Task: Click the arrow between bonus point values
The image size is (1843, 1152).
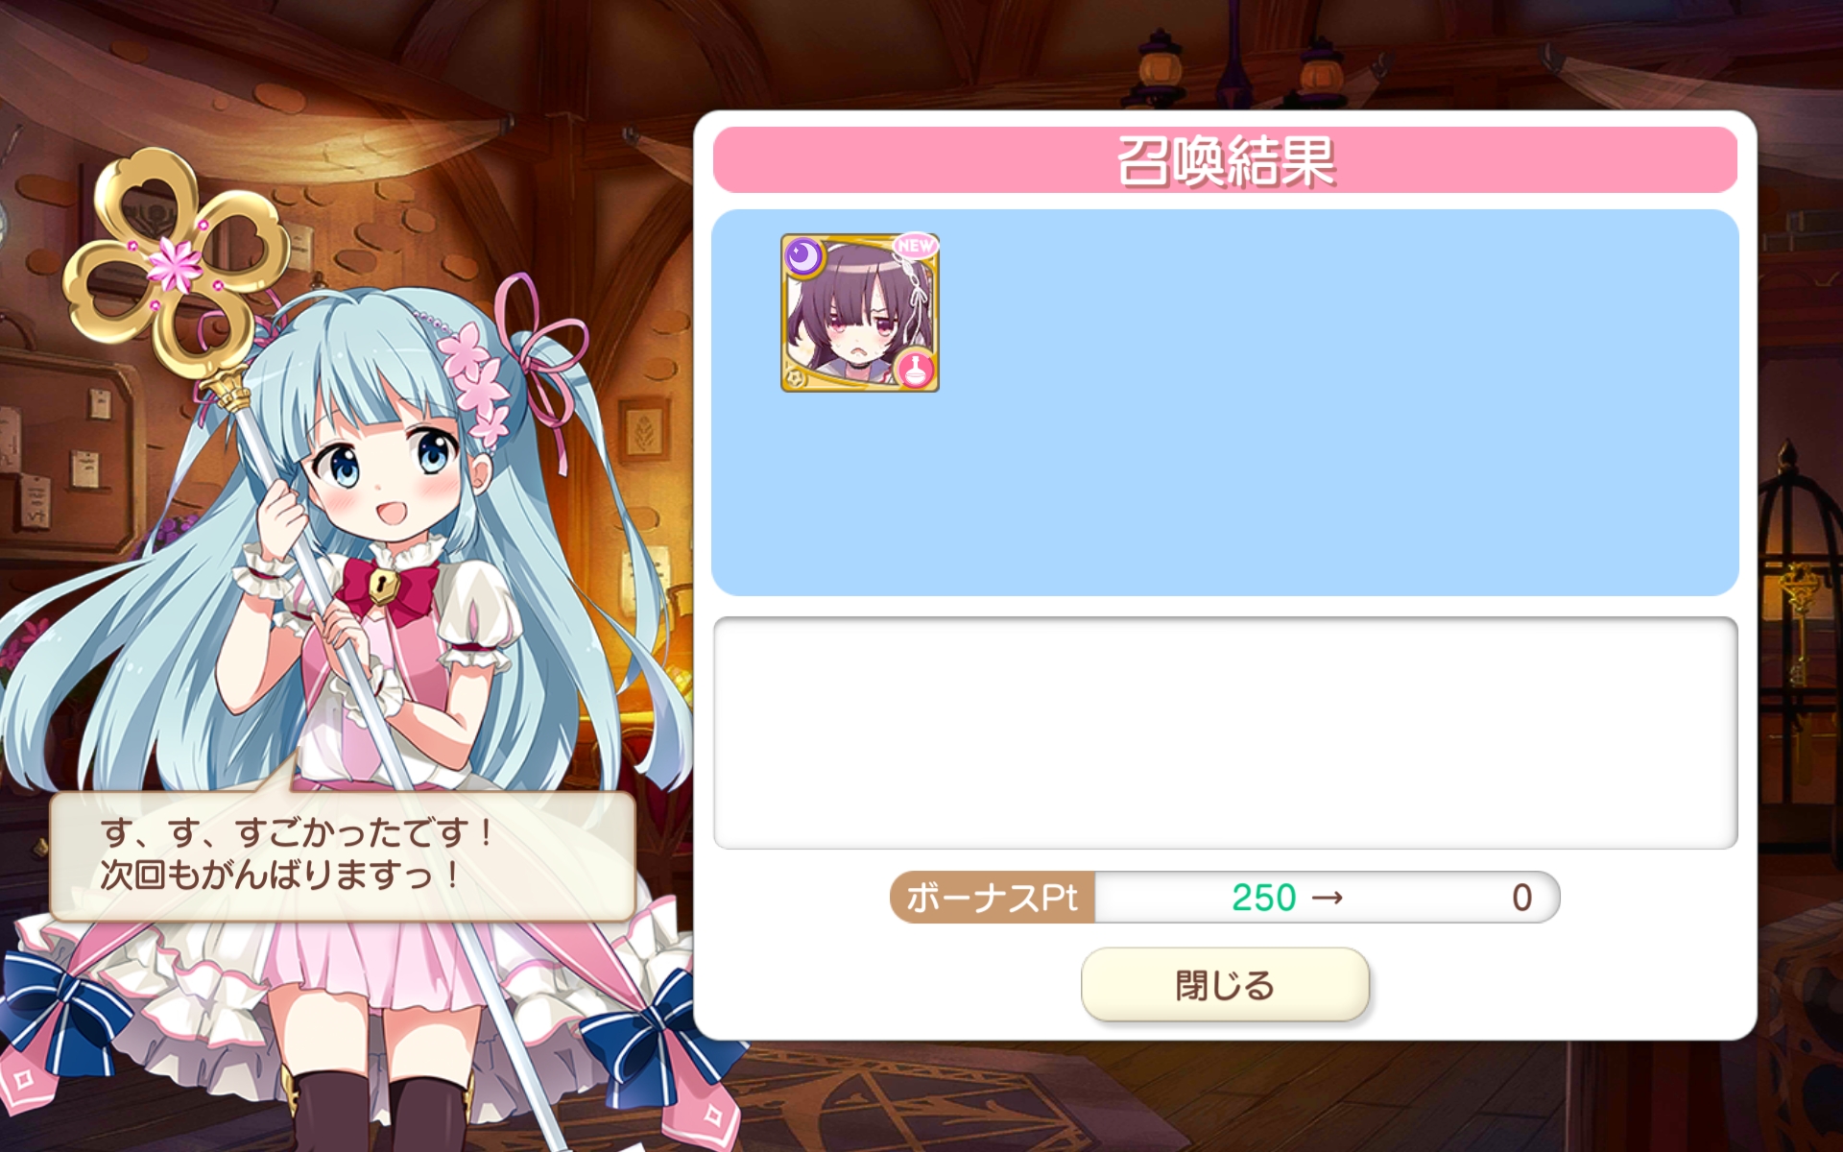Action: click(x=1327, y=899)
